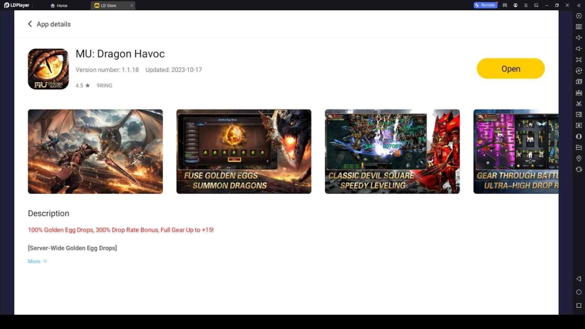Open the user account icon

515,5
